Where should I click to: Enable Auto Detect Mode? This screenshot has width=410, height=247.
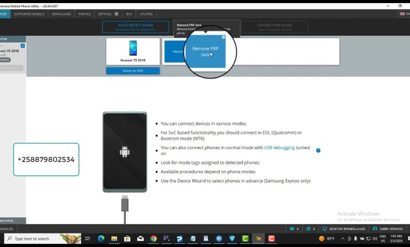[136, 27]
